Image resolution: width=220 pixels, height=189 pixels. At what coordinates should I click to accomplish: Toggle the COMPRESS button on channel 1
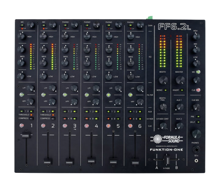(x=31, y=119)
